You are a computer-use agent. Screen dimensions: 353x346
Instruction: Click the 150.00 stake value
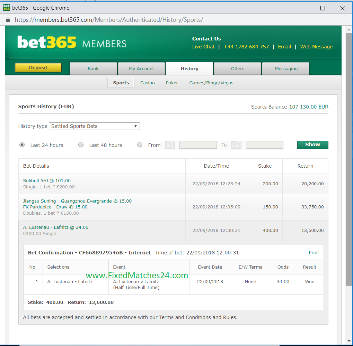(270, 207)
